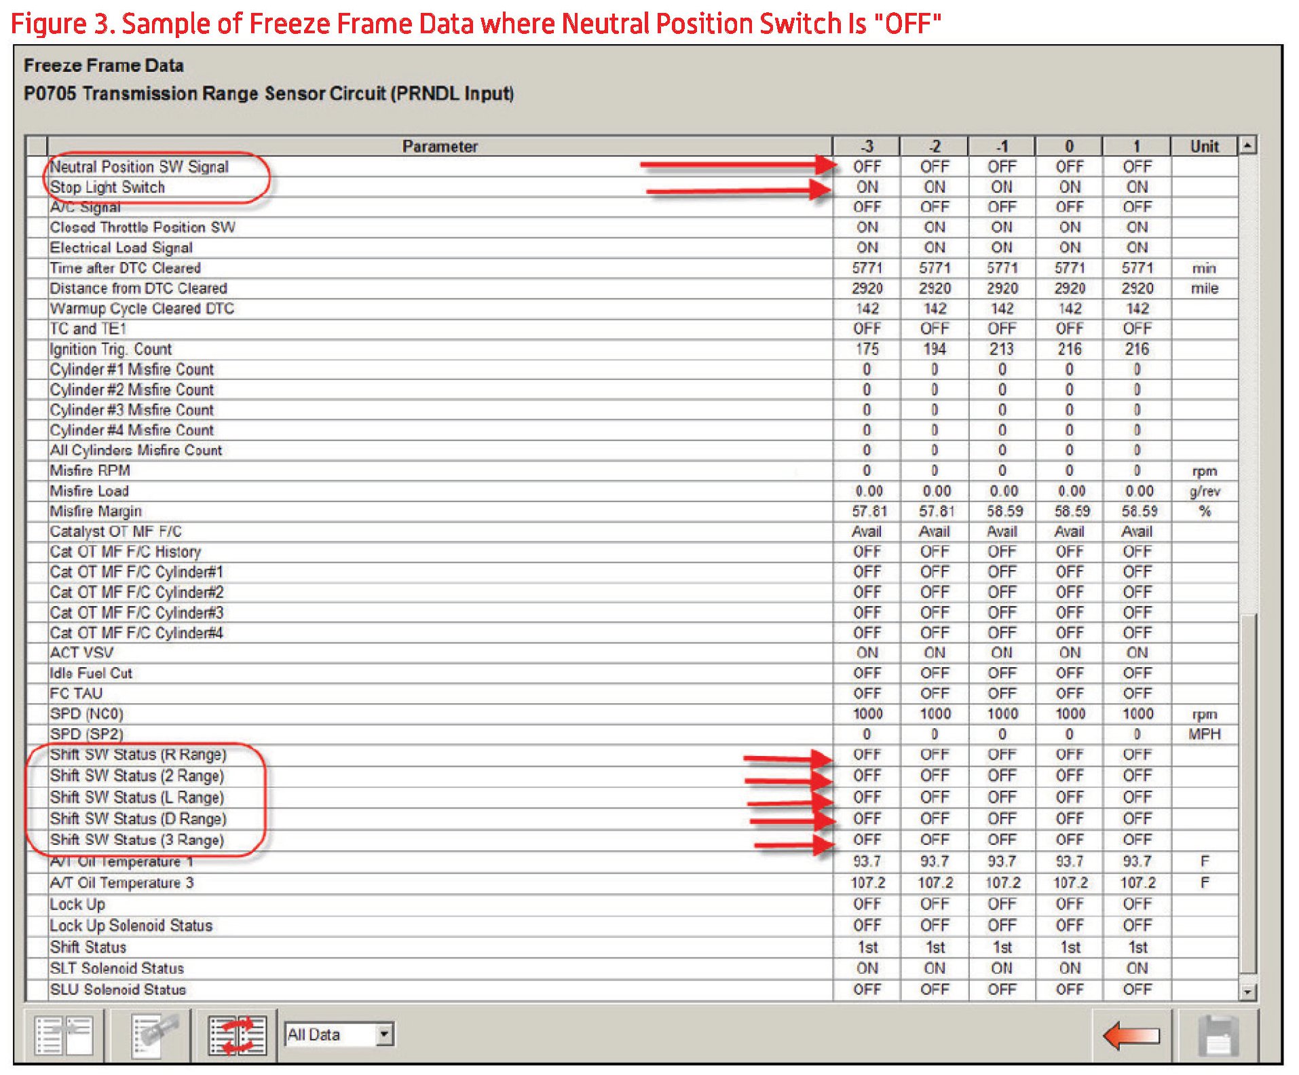Click the A/T Oil Temperature 3 row
Viewport: 1299px width, 1075px height.
pyautogui.click(x=121, y=882)
